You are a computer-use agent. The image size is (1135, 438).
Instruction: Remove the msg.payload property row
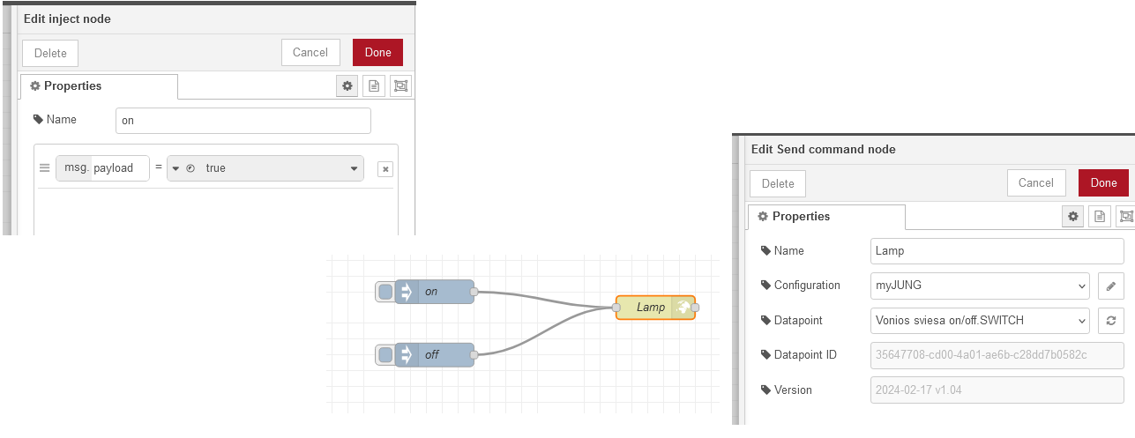click(385, 169)
